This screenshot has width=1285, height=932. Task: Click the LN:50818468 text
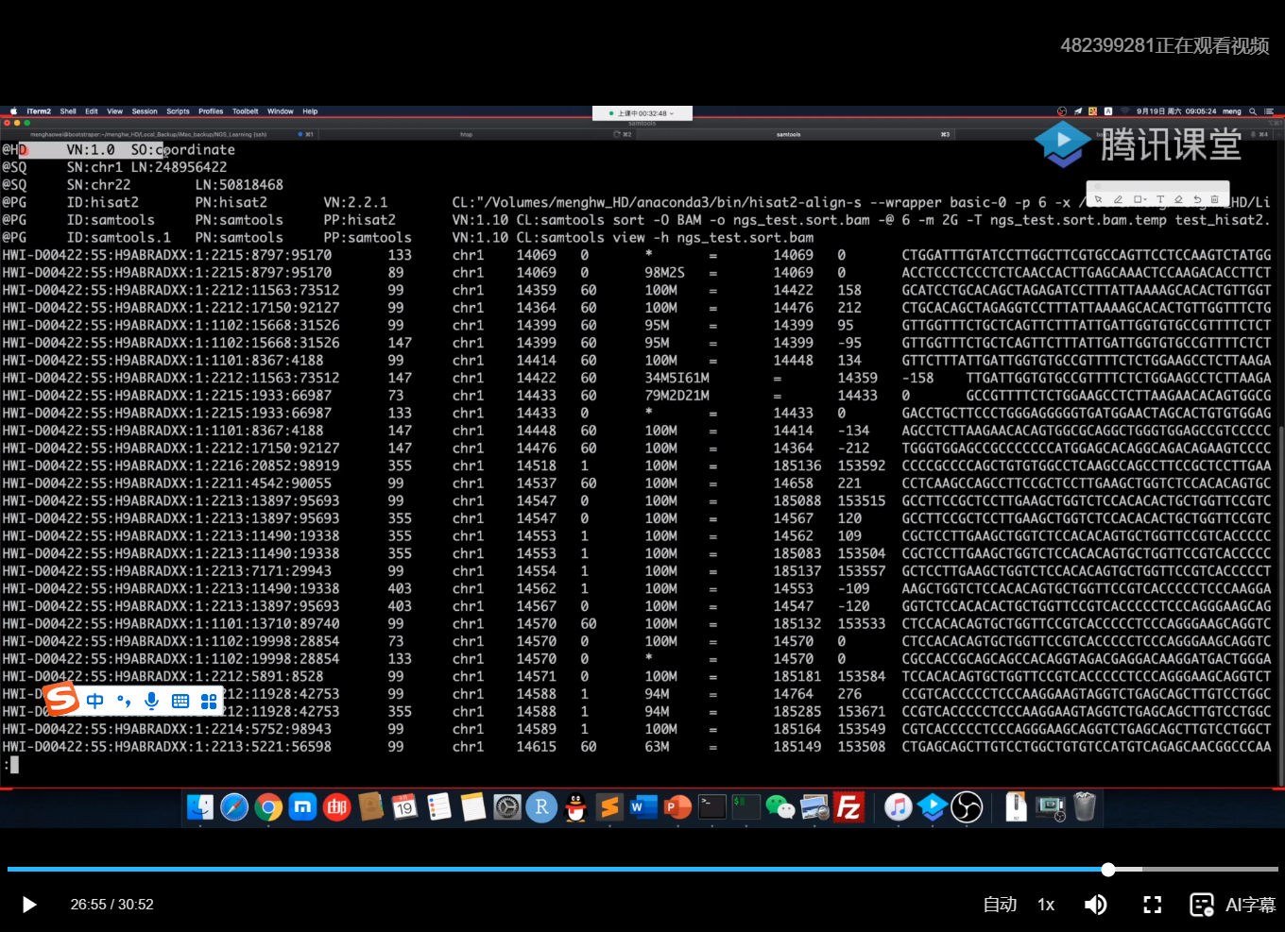239,185
